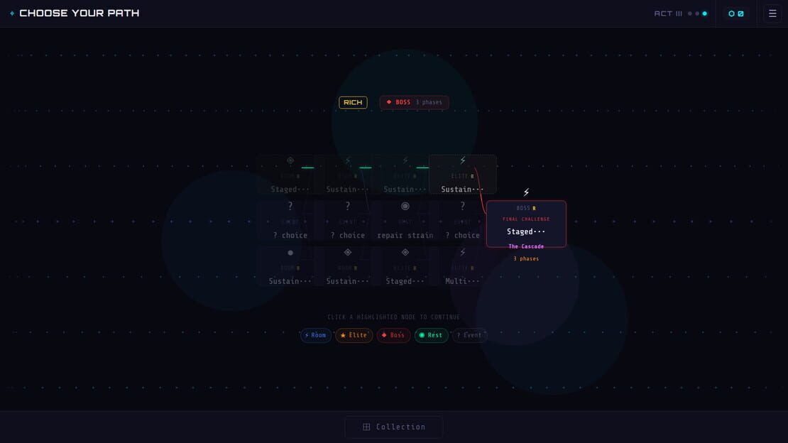Image resolution: width=788 pixels, height=443 pixels.
Task: Select the repair strain rest node
Action: (x=405, y=220)
